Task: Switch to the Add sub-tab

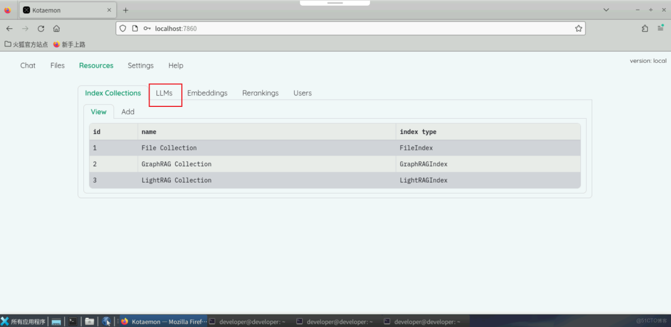Action: pyautogui.click(x=128, y=111)
